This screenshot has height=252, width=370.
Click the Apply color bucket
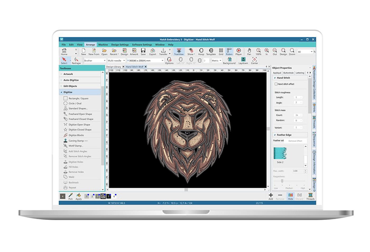[78, 196]
